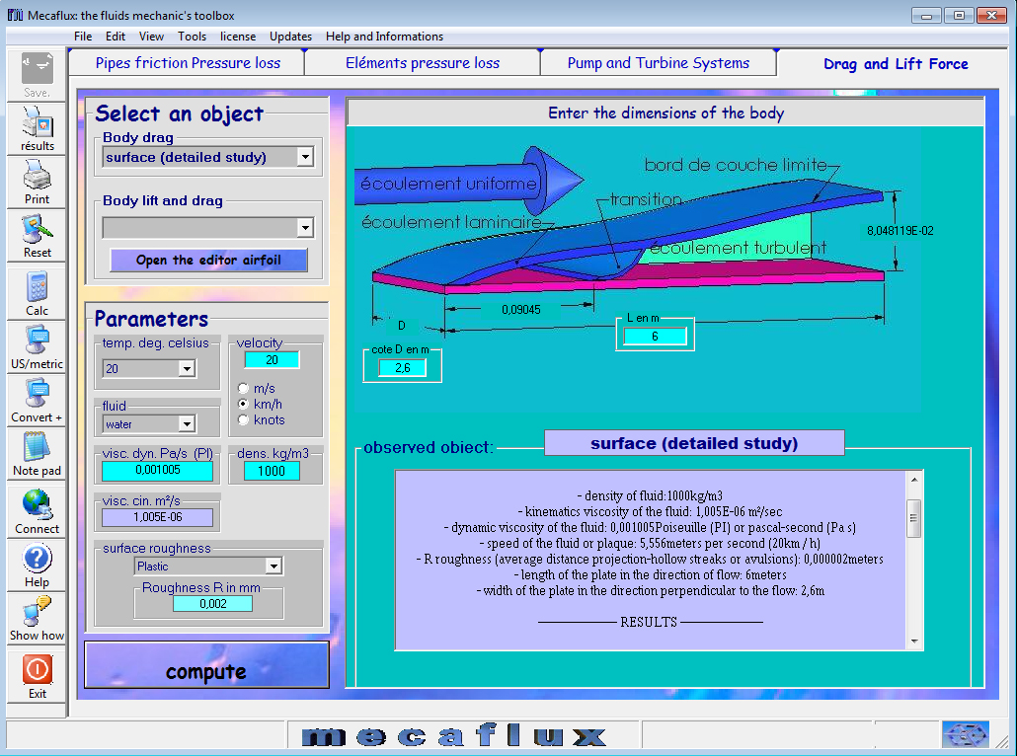The height and width of the screenshot is (756, 1017).
Task: Select the km/h velocity unit
Action: point(244,405)
